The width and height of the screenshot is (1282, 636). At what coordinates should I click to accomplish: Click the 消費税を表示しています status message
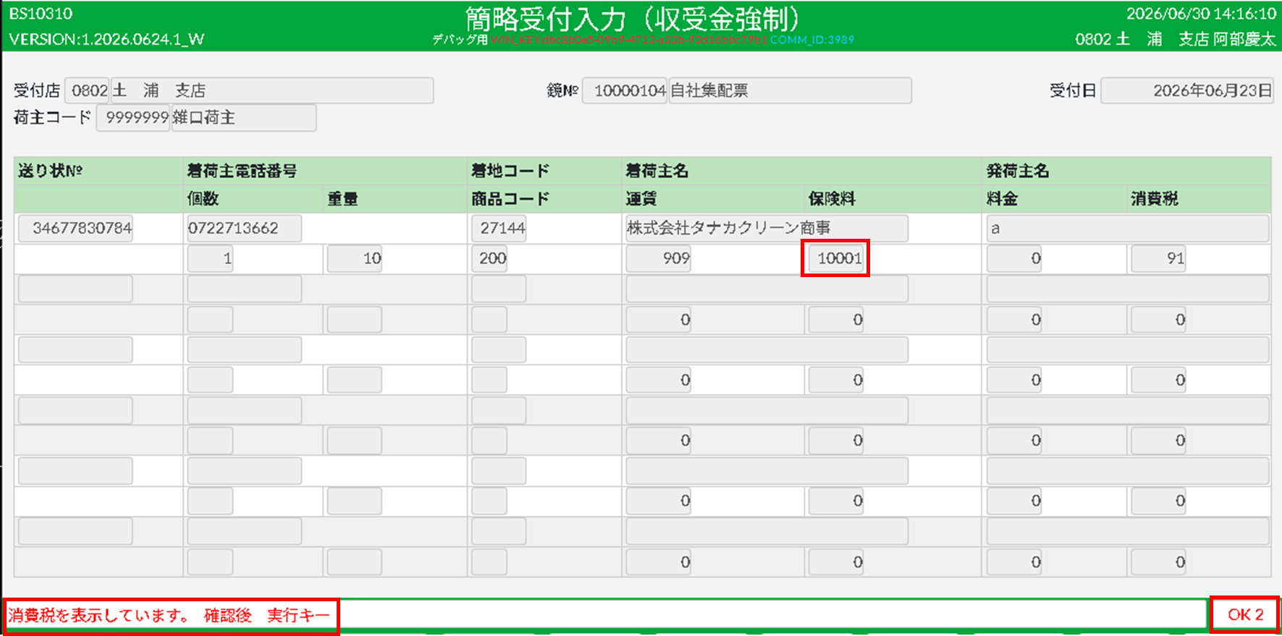(x=169, y=616)
